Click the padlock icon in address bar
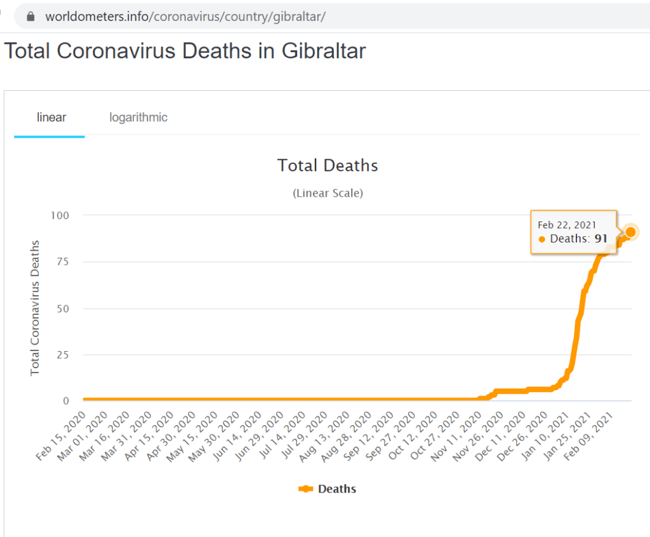 [x=30, y=17]
